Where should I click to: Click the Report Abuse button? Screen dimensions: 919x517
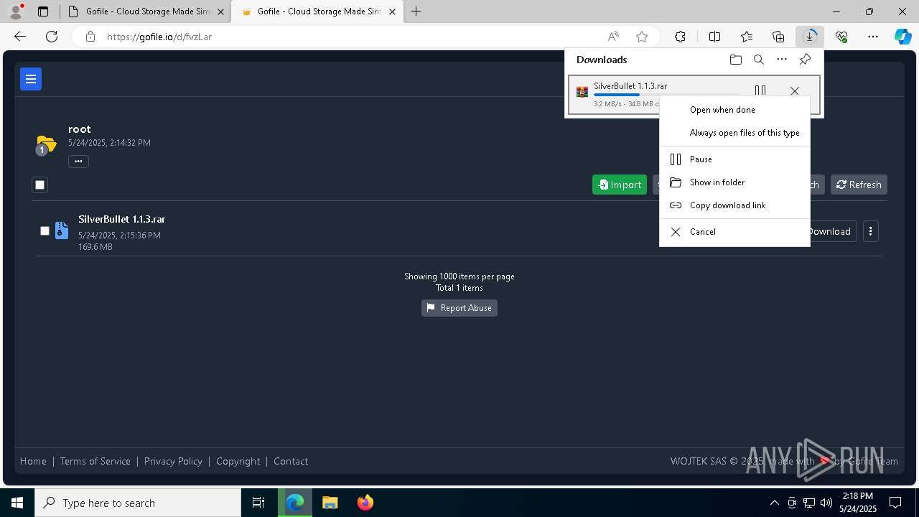coord(459,308)
